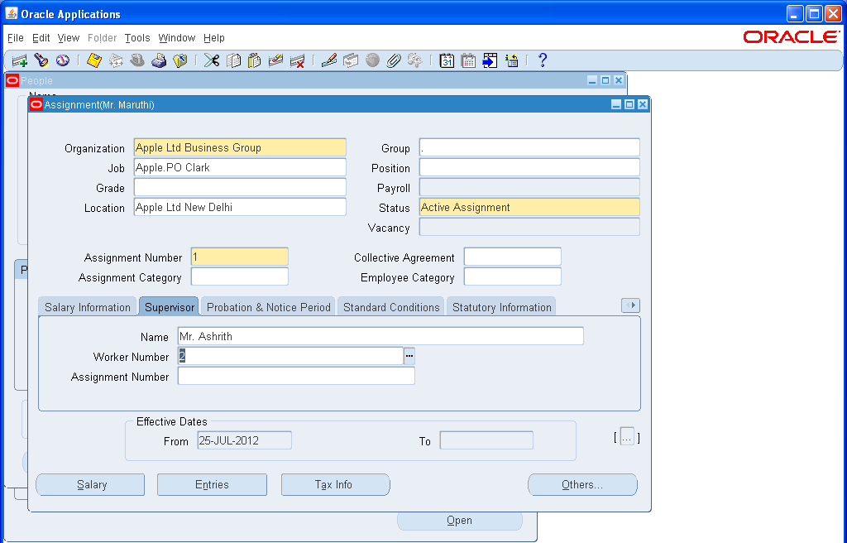Switch to the Salary Information tab

(x=87, y=305)
